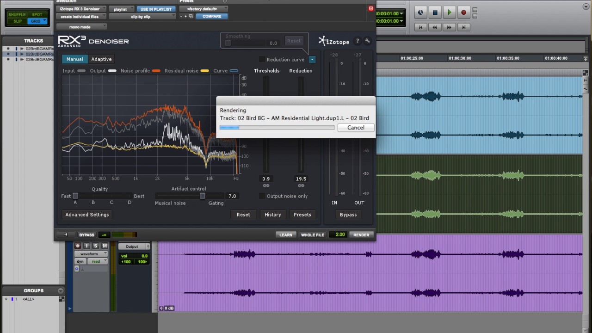Click the next preset plus button
Viewport: 592px width, 333px height.
[x=186, y=16]
